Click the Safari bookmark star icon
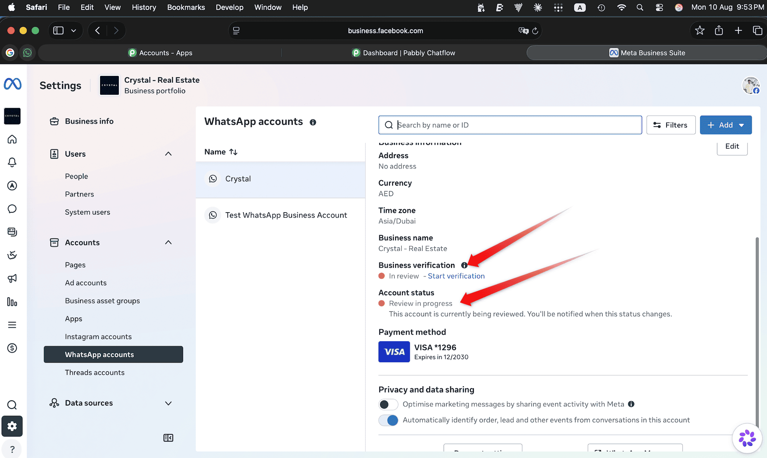The width and height of the screenshot is (767, 458). (x=700, y=31)
